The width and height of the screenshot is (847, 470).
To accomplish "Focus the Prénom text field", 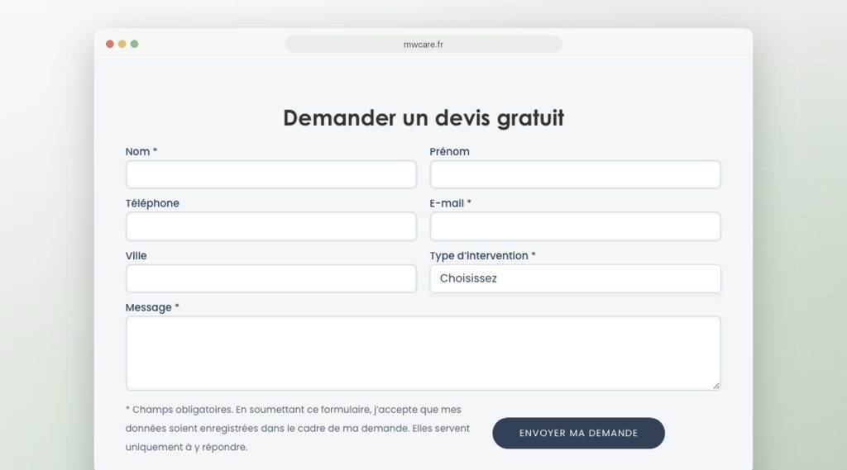I will [x=576, y=174].
